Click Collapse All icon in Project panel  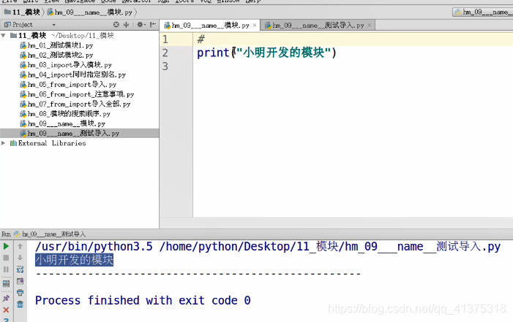click(x=127, y=25)
